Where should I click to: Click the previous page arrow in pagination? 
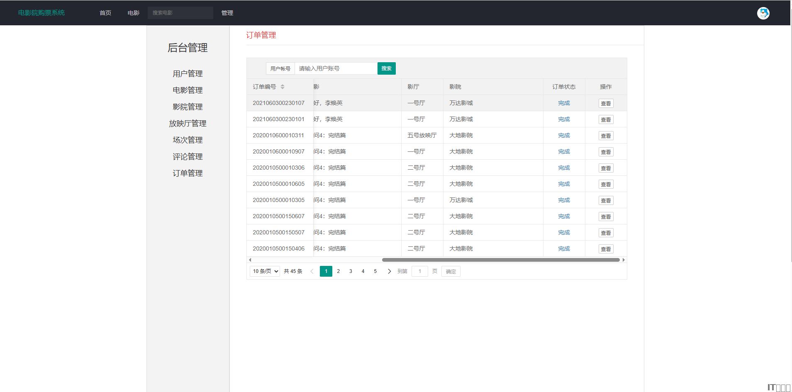[x=312, y=271]
